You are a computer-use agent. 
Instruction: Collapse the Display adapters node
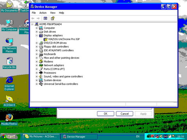tap(37, 35)
